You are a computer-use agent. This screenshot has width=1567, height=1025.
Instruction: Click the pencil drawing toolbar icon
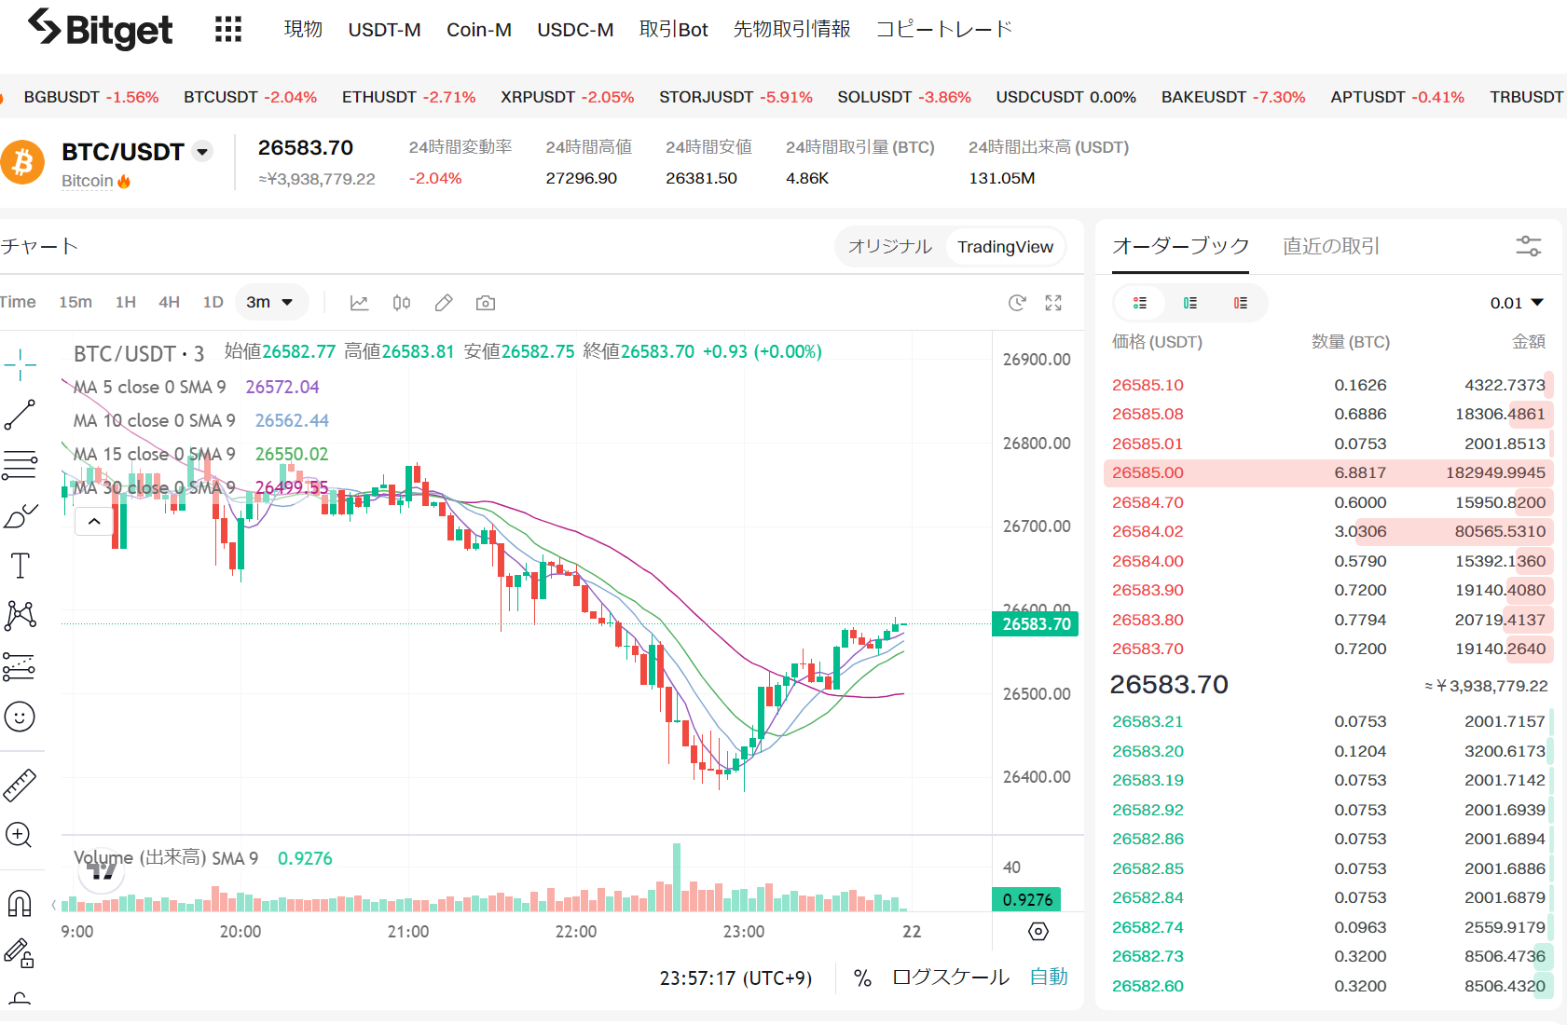pyautogui.click(x=444, y=303)
